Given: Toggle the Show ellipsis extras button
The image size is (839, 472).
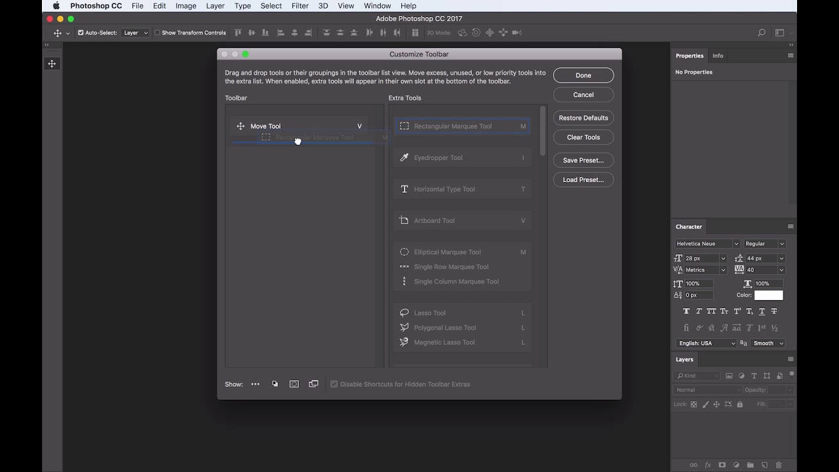Looking at the screenshot, I should pos(255,384).
